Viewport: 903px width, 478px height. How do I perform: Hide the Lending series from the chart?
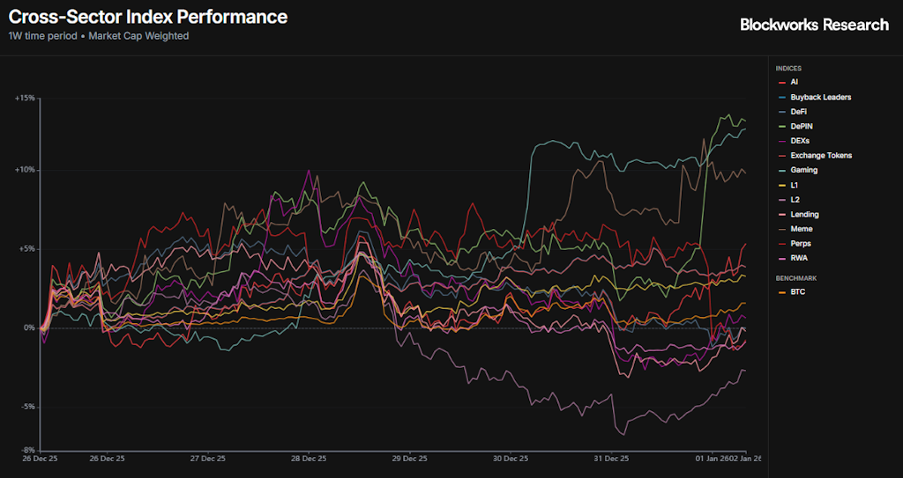tap(804, 214)
